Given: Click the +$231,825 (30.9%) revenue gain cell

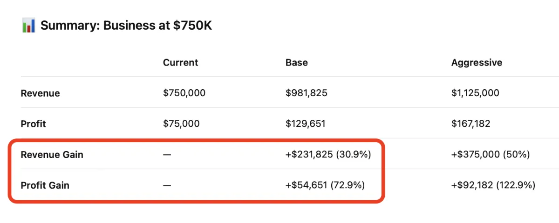Looking at the screenshot, I should pos(328,155).
